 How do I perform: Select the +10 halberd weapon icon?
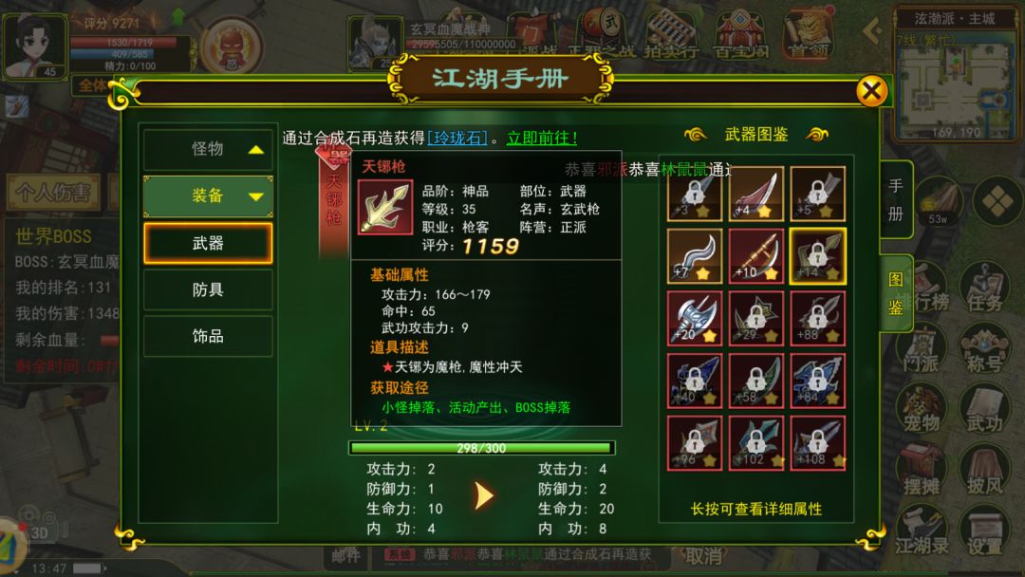756,256
